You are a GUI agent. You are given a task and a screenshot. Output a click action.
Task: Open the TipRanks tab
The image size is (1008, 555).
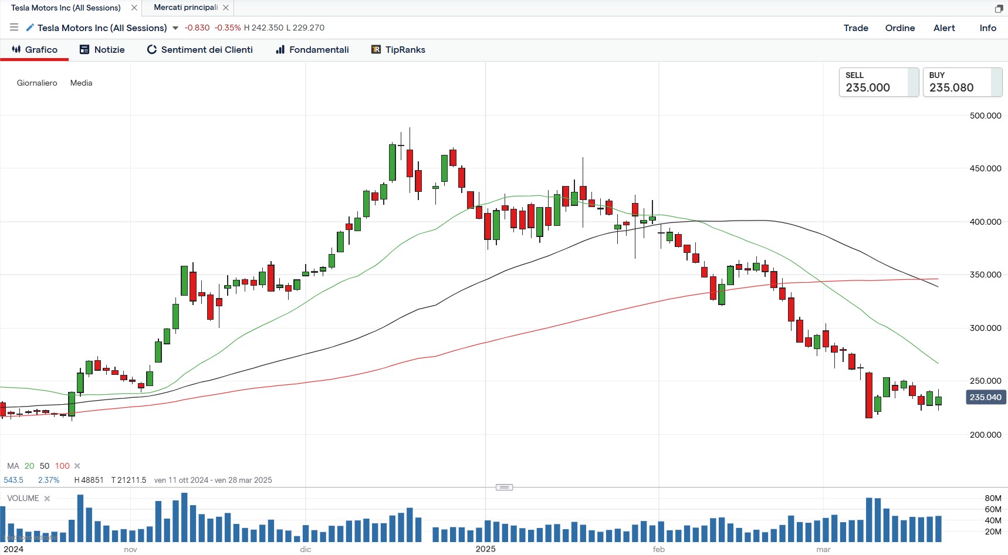tap(398, 50)
